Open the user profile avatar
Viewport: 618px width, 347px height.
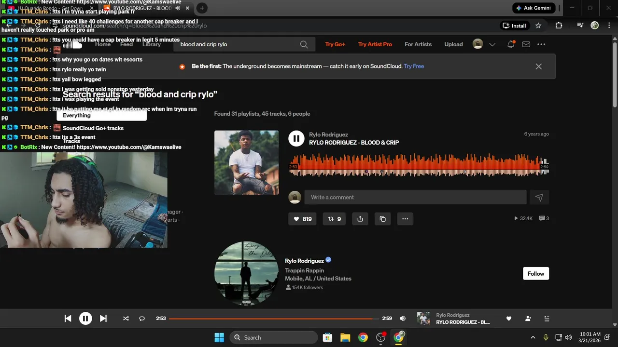coord(478,44)
